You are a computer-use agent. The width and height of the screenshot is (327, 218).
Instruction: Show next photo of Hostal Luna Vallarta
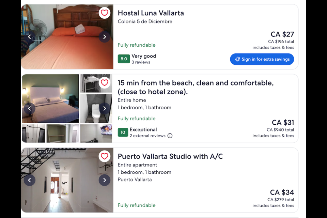(105, 37)
